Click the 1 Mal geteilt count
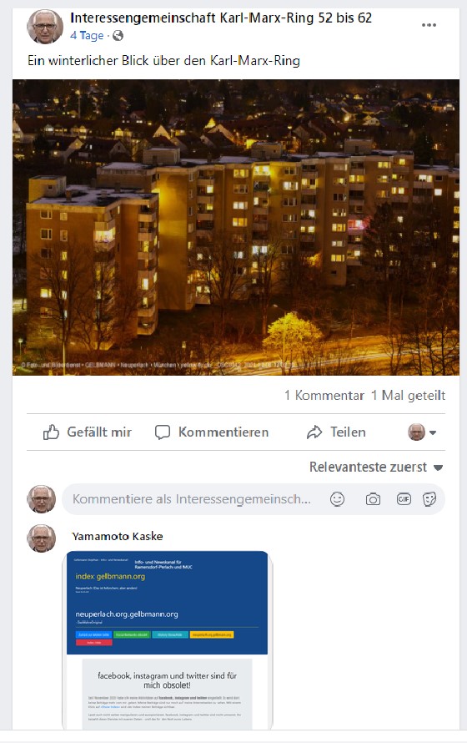This screenshot has height=743, width=467. (408, 395)
